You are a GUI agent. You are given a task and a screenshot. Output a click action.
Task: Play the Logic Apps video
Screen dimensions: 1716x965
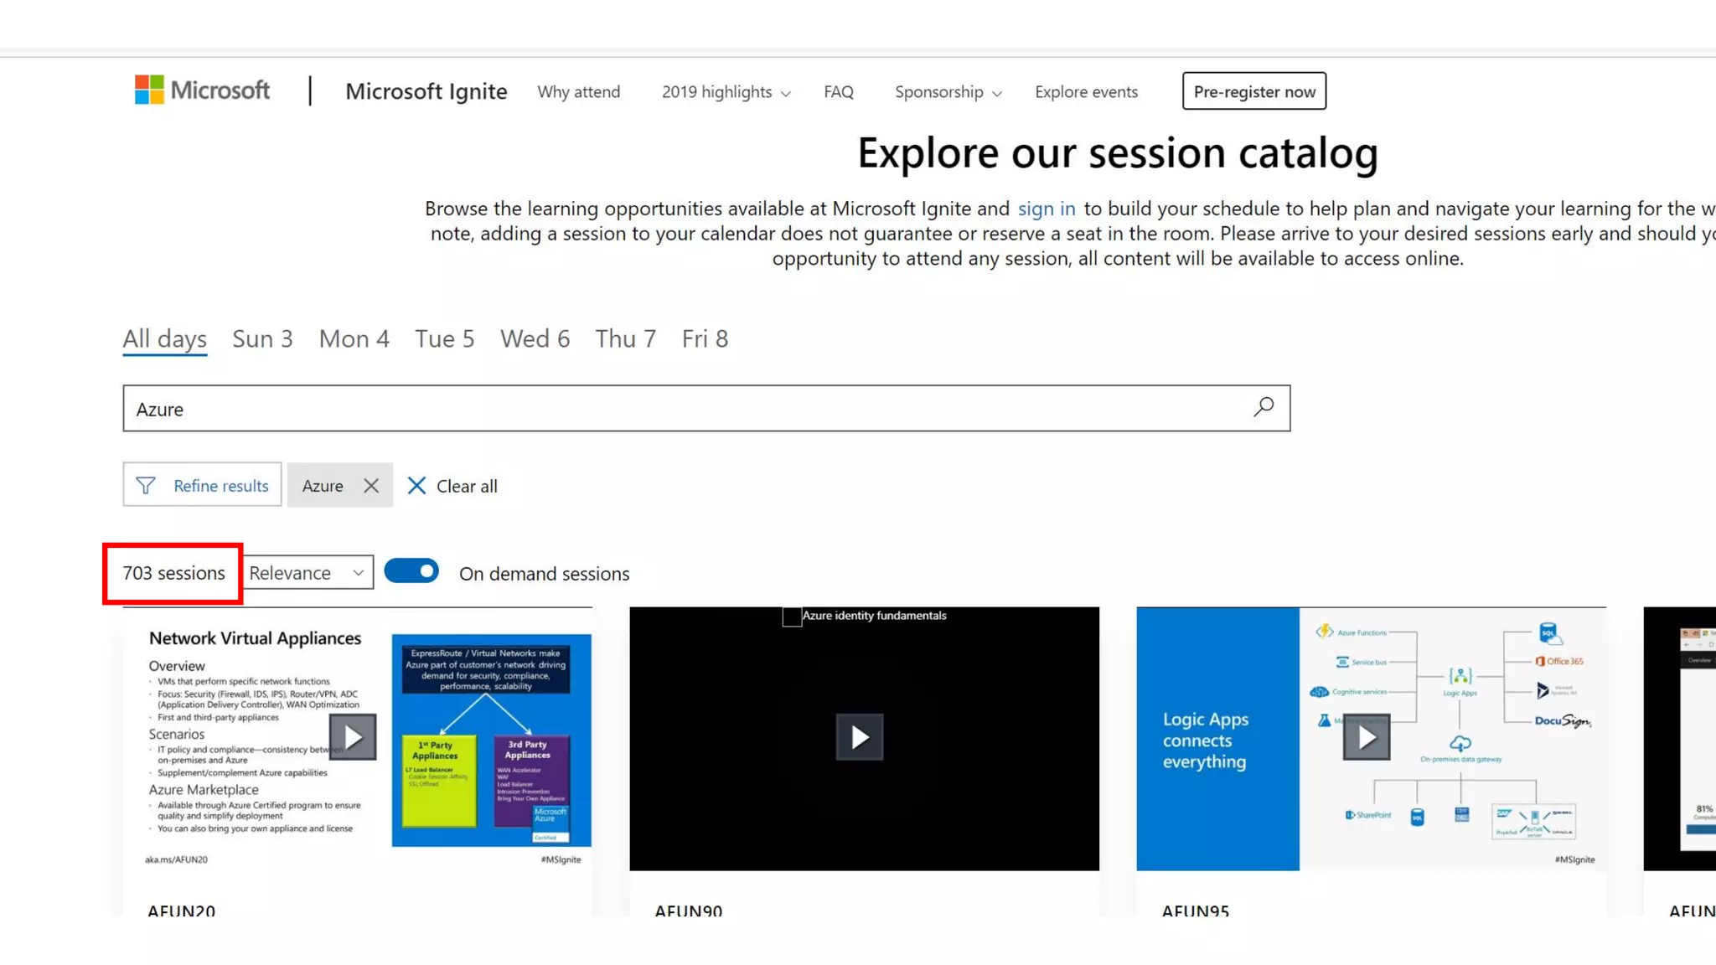click(1366, 737)
